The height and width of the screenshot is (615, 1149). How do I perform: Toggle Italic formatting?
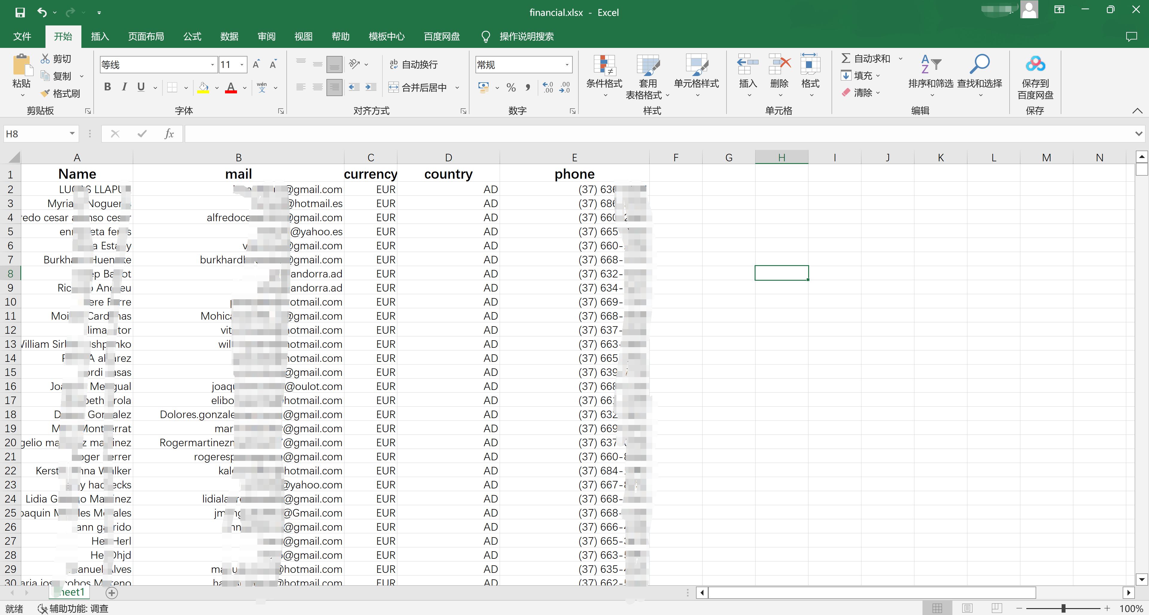tap(124, 87)
